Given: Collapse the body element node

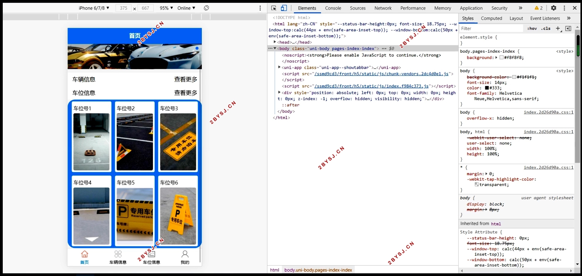Looking at the screenshot, I should [275, 48].
